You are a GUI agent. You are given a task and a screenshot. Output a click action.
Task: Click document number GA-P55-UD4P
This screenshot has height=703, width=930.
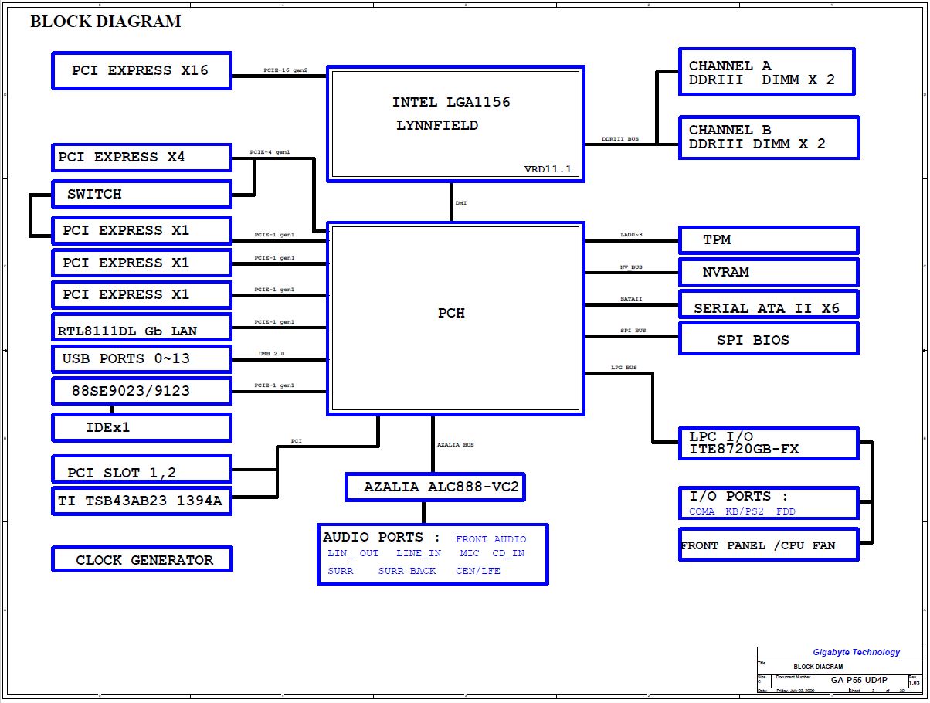click(x=859, y=681)
